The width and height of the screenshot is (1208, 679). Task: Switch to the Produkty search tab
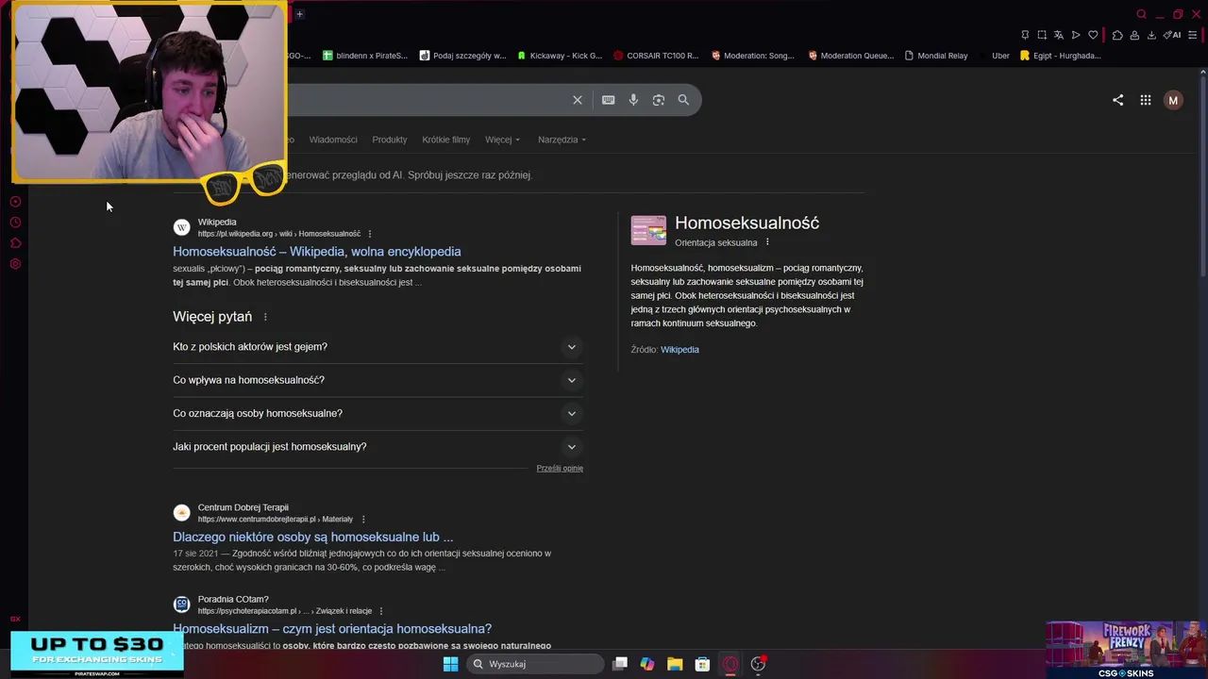tap(390, 140)
